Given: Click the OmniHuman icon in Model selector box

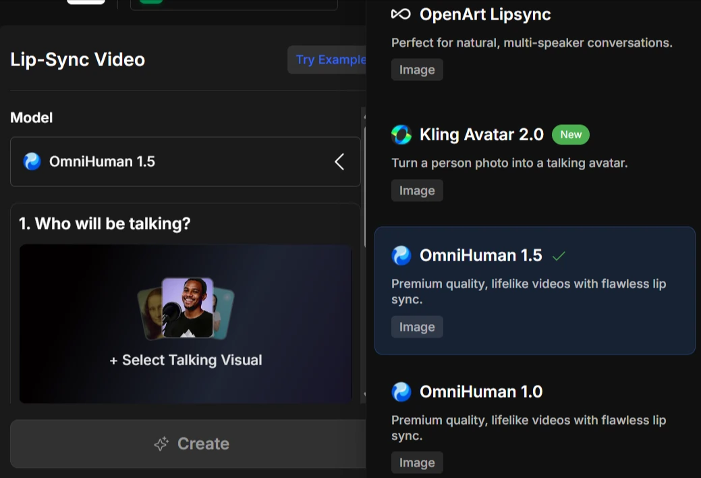Looking at the screenshot, I should (x=32, y=161).
